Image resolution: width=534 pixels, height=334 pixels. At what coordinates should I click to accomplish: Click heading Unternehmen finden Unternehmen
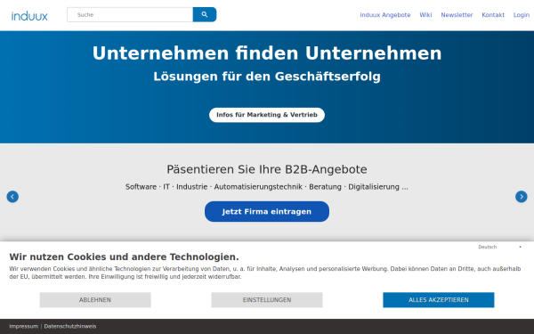coord(267,53)
